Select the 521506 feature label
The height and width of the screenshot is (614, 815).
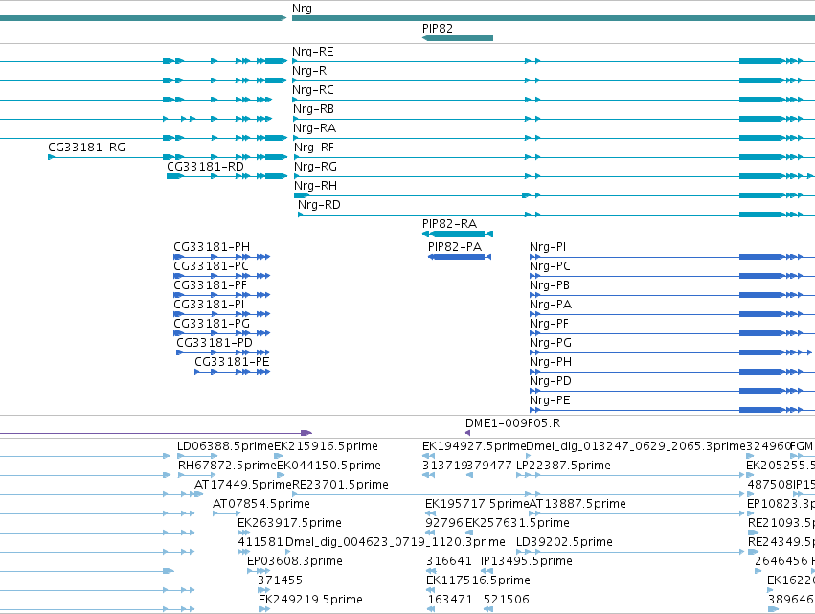click(507, 600)
